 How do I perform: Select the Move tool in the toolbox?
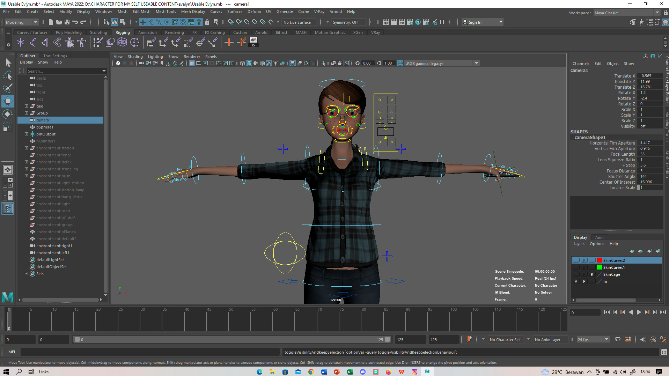tap(7, 101)
